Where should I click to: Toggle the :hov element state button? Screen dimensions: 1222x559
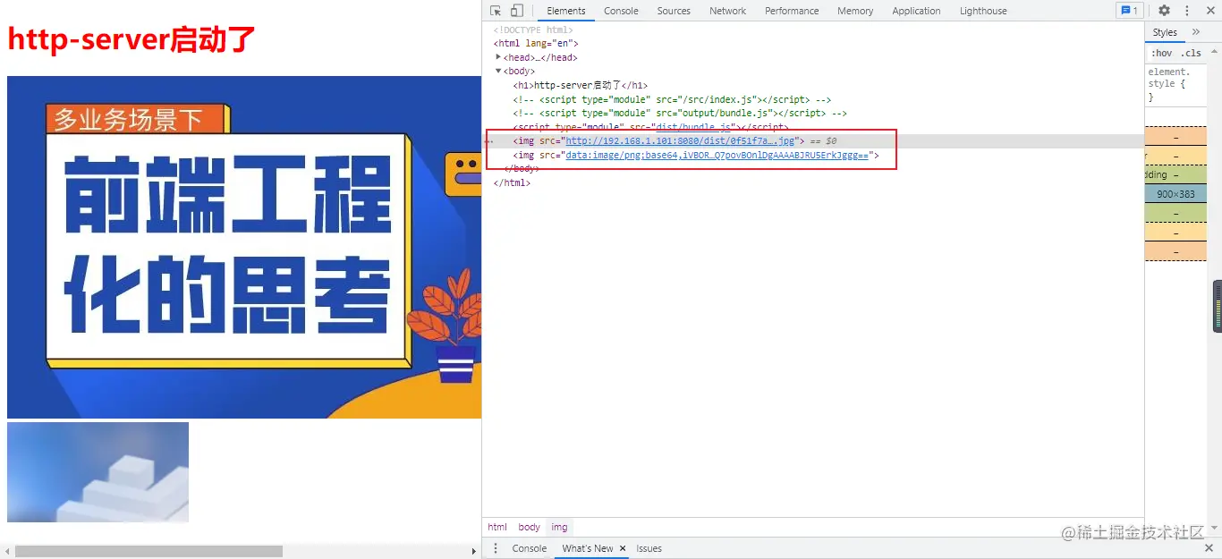[x=1162, y=53]
